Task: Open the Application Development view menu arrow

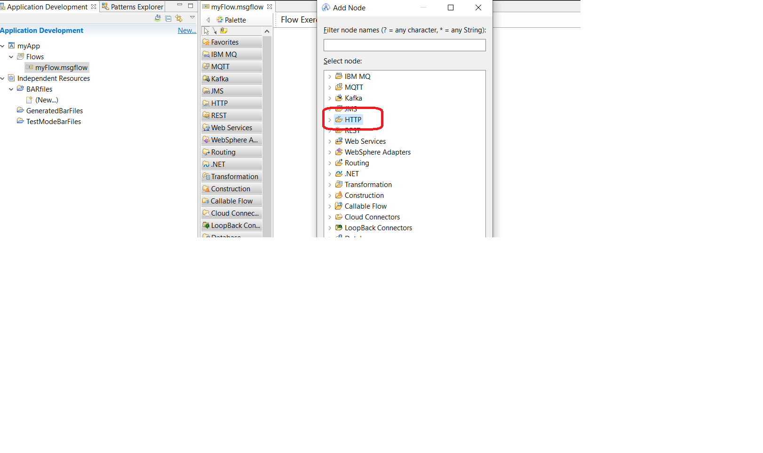Action: coord(192,17)
